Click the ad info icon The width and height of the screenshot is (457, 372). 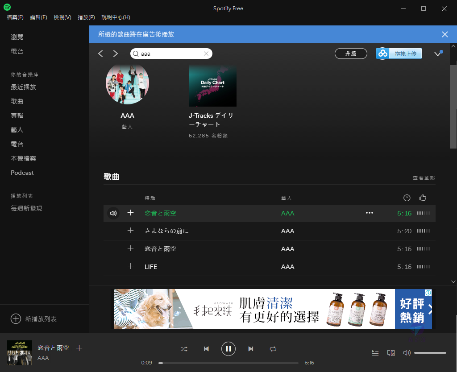tap(428, 293)
